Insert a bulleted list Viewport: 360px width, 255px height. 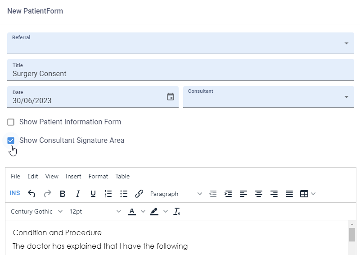[124, 194]
